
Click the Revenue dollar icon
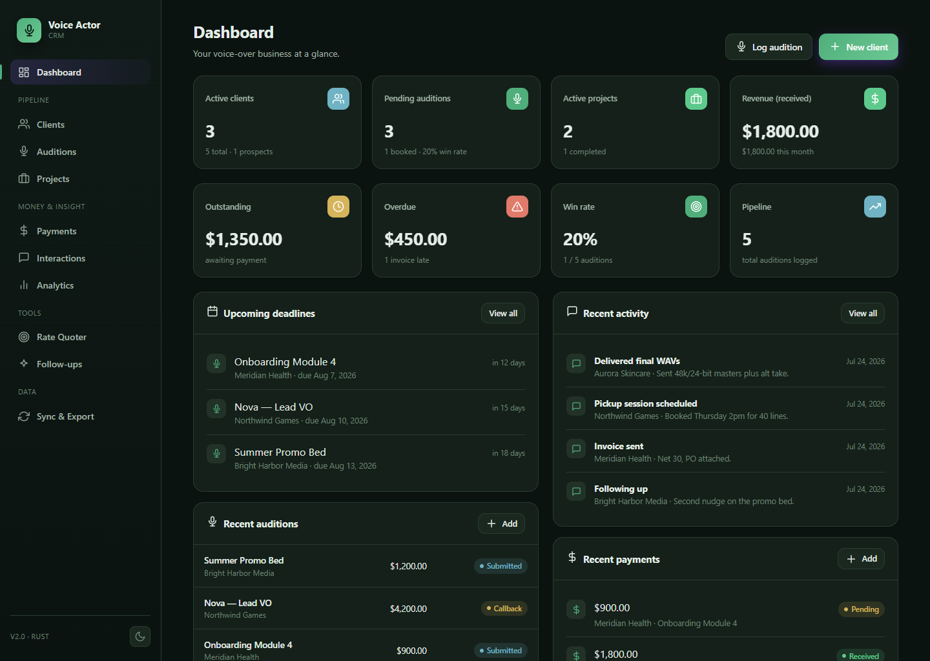click(x=875, y=99)
